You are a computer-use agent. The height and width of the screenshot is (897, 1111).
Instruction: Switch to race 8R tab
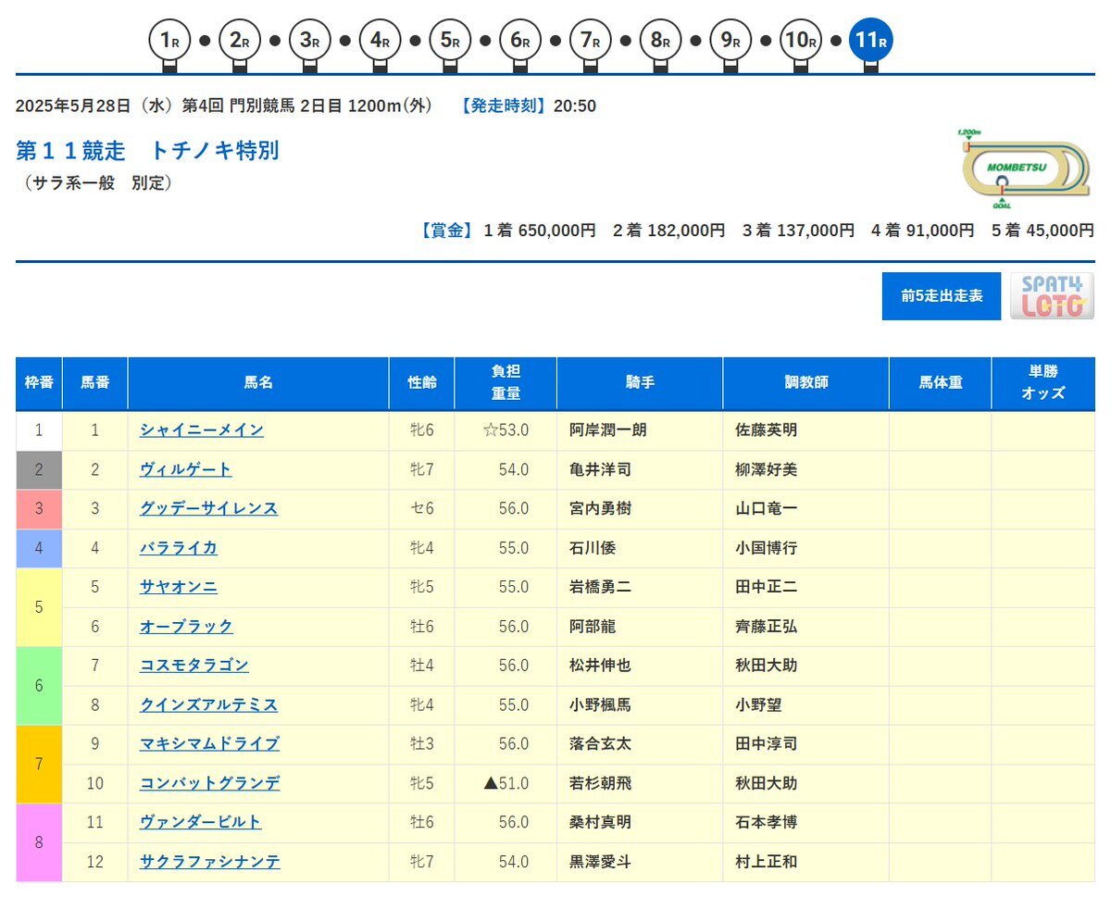pos(661,42)
